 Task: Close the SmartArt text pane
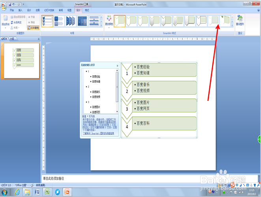117,66
